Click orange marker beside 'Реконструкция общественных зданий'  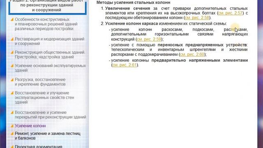12,53
